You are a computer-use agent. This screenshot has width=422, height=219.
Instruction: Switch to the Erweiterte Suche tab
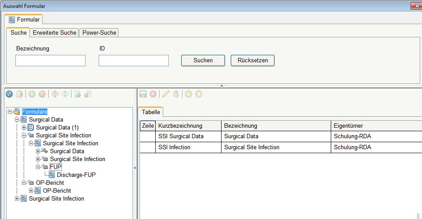(x=54, y=33)
